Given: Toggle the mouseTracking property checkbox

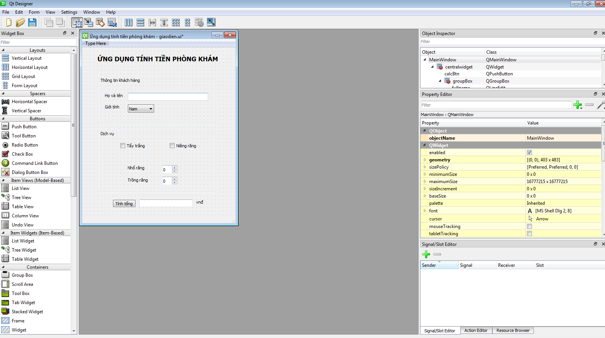Looking at the screenshot, I should [529, 226].
